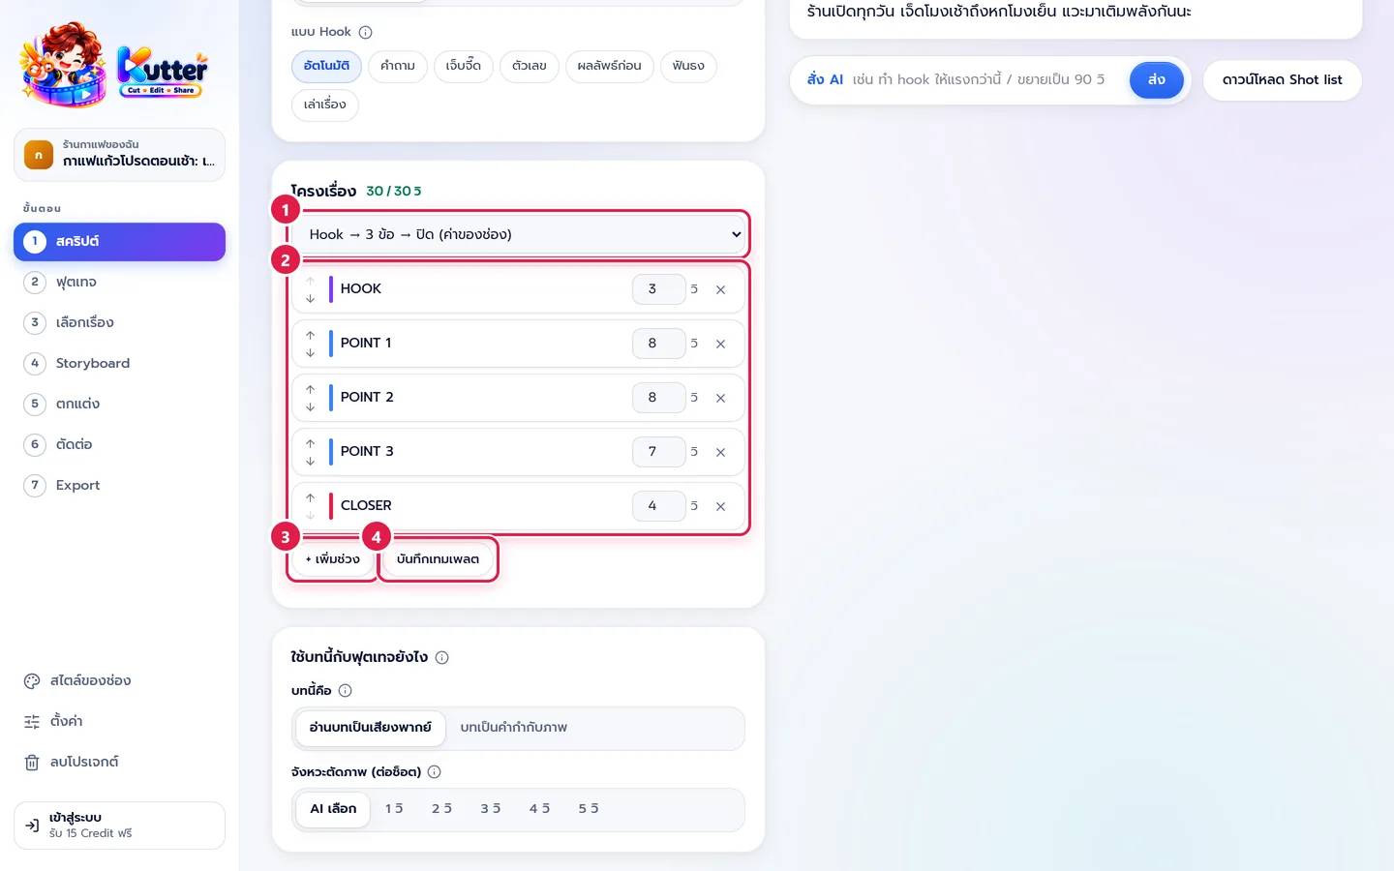Viewport: 1394px width, 871px height.
Task: Click the login arrow icon at เข้าสู่ระบบ
Action: [32, 826]
